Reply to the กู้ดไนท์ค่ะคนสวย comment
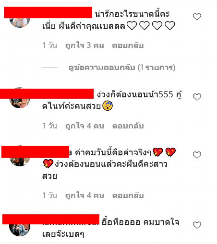Screen dimensions: 217x244 (128, 126)
